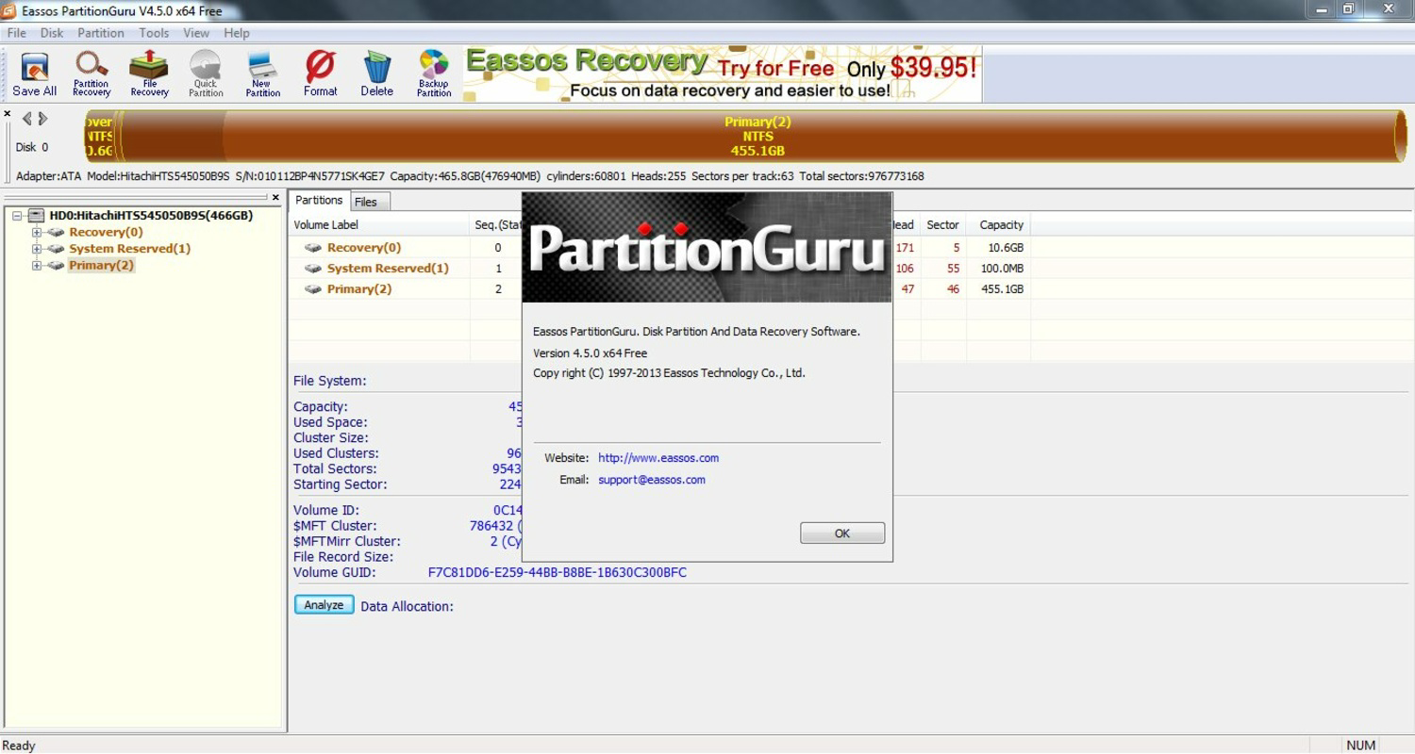Open the Partition menu
The image size is (1415, 754).
click(101, 33)
